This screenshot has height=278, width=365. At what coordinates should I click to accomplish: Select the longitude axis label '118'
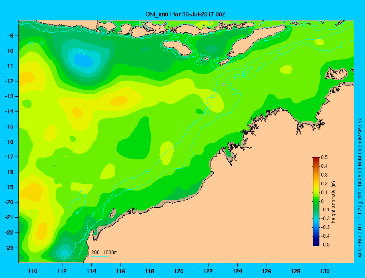tap(150, 271)
